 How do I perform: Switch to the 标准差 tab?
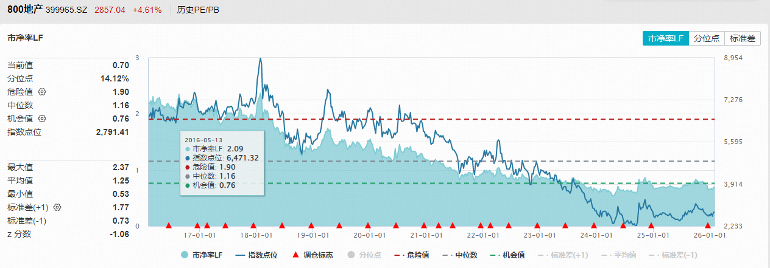coord(742,38)
